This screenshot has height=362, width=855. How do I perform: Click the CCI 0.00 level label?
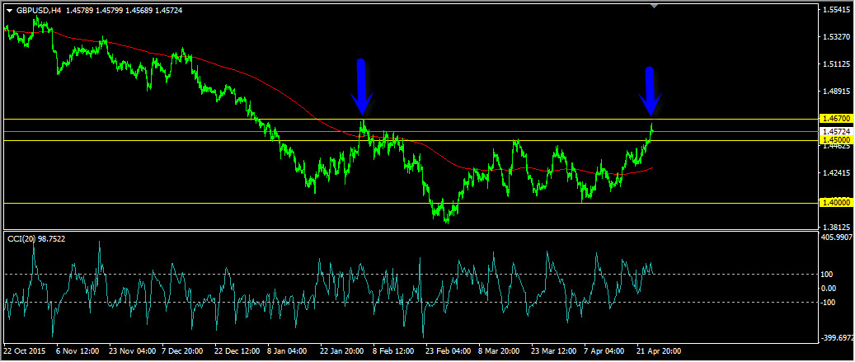[x=829, y=288]
